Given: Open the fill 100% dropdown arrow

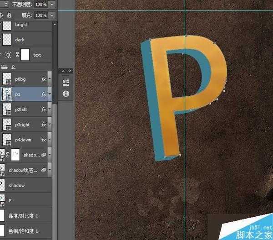Looking at the screenshot, I should coord(52,15).
